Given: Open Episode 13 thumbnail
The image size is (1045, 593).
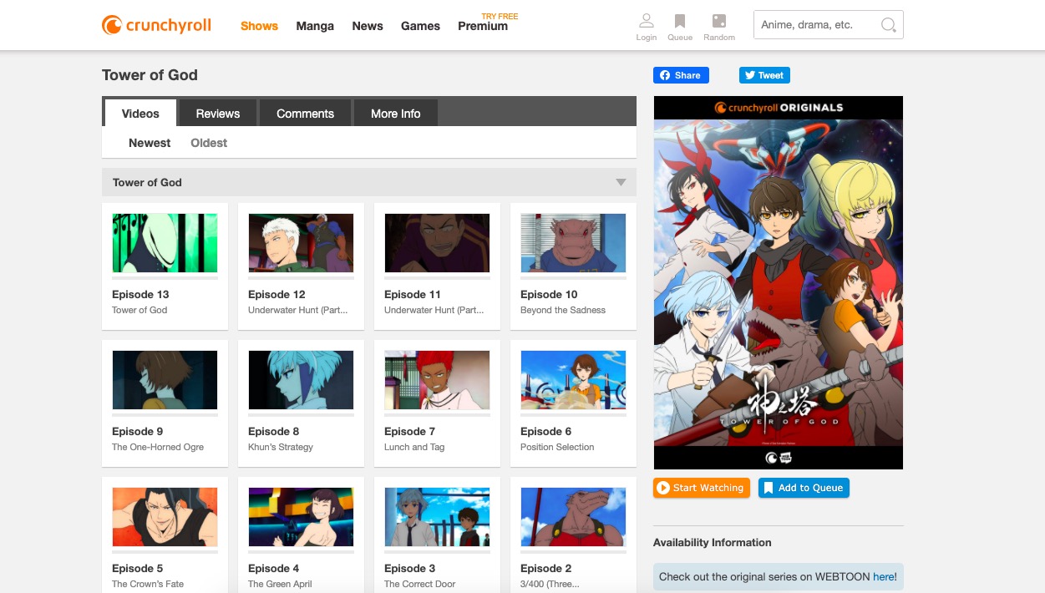Looking at the screenshot, I should [165, 243].
